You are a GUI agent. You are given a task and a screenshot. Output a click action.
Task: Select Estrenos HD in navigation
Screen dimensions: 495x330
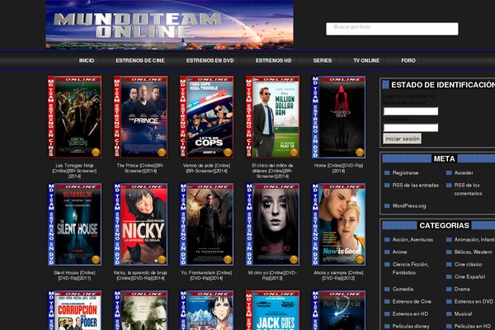tap(273, 60)
